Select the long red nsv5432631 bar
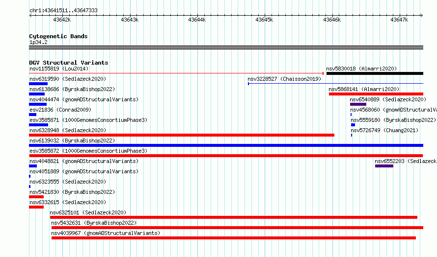 238,228
